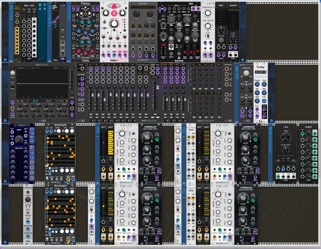This screenshot has width=321, height=249.
Task: Select previous preset arrow on REVERB 2
Action: (132, 7)
